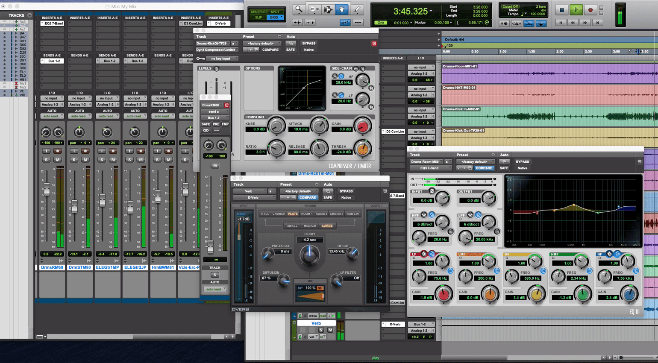
Task: Click the blue mixer faders icon in the toolbar
Action: (346, 23)
